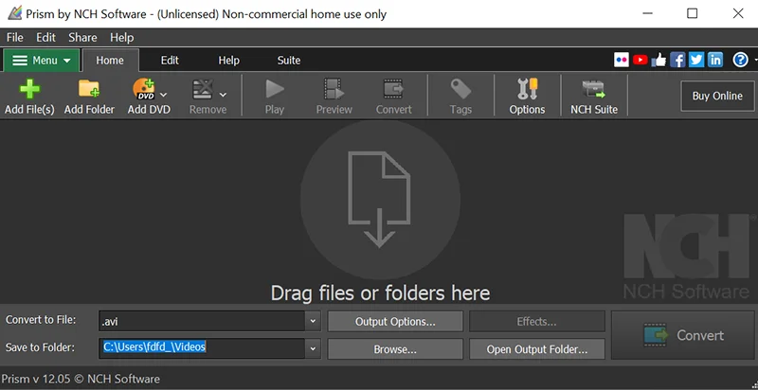The width and height of the screenshot is (758, 390).
Task: Click the Output Options... button
Action: point(395,322)
